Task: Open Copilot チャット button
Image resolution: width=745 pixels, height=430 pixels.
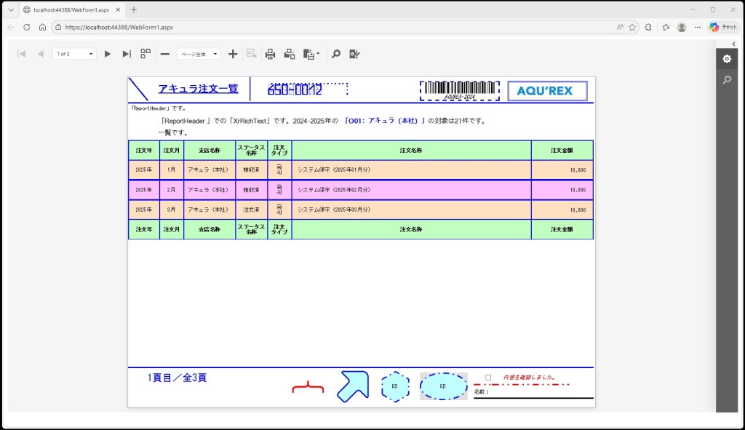Action: [723, 27]
